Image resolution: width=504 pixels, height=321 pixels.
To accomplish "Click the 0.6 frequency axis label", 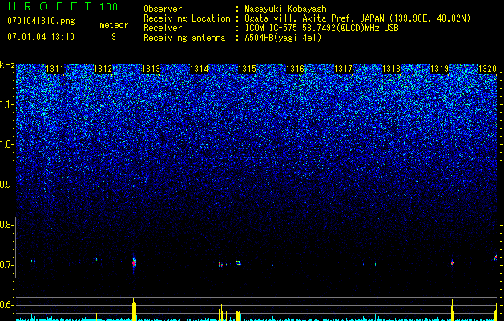I will pyautogui.click(x=7, y=305).
